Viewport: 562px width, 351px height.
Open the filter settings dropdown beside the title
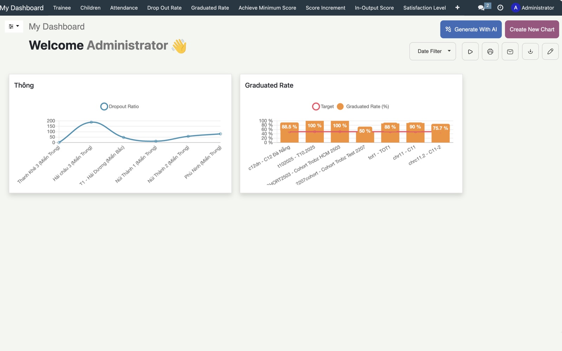[14, 26]
